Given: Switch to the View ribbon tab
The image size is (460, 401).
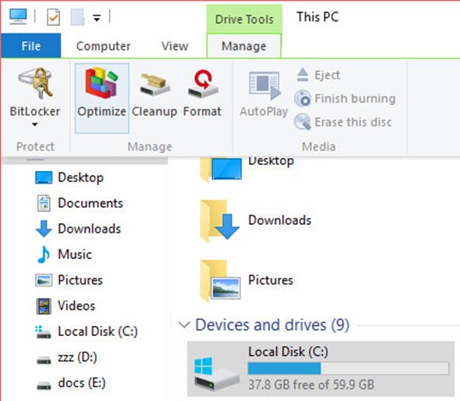Looking at the screenshot, I should pyautogui.click(x=174, y=46).
